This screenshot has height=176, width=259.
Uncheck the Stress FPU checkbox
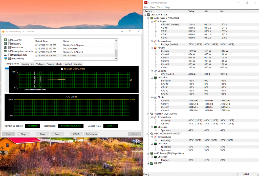point(9,44)
